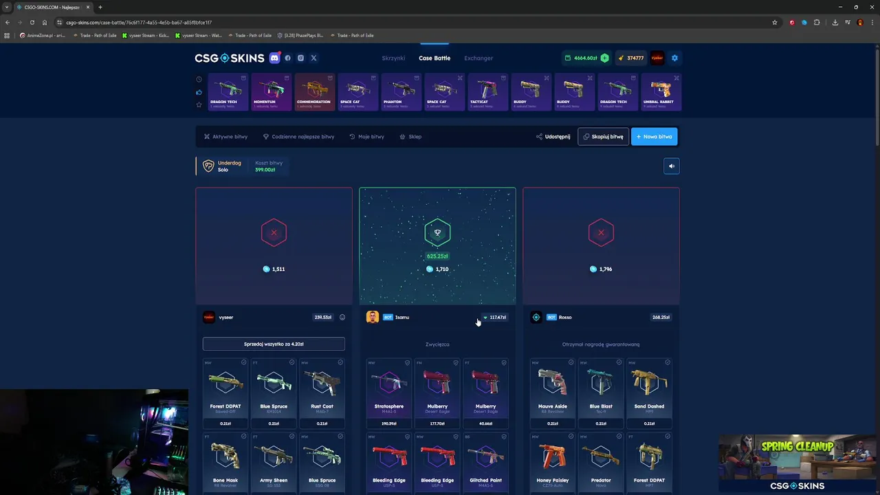This screenshot has width=880, height=495.
Task: Open the Facebook social icon
Action: pos(288,58)
